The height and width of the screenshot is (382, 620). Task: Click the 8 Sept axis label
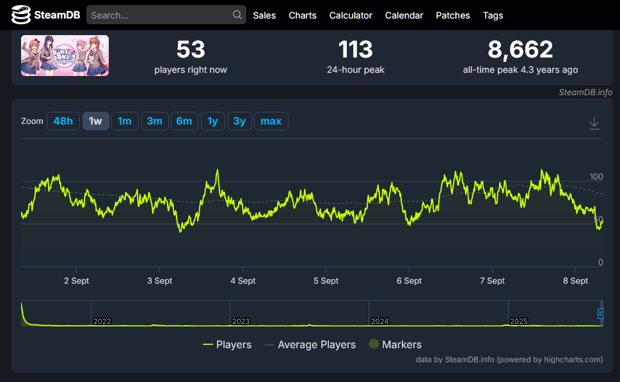[575, 280]
